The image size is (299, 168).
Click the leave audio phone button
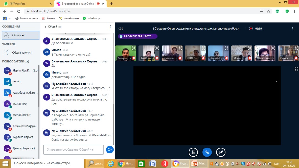(207, 152)
